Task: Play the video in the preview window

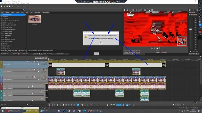Action: point(152,48)
